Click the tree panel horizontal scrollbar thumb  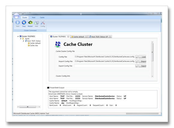click(x=28, y=107)
